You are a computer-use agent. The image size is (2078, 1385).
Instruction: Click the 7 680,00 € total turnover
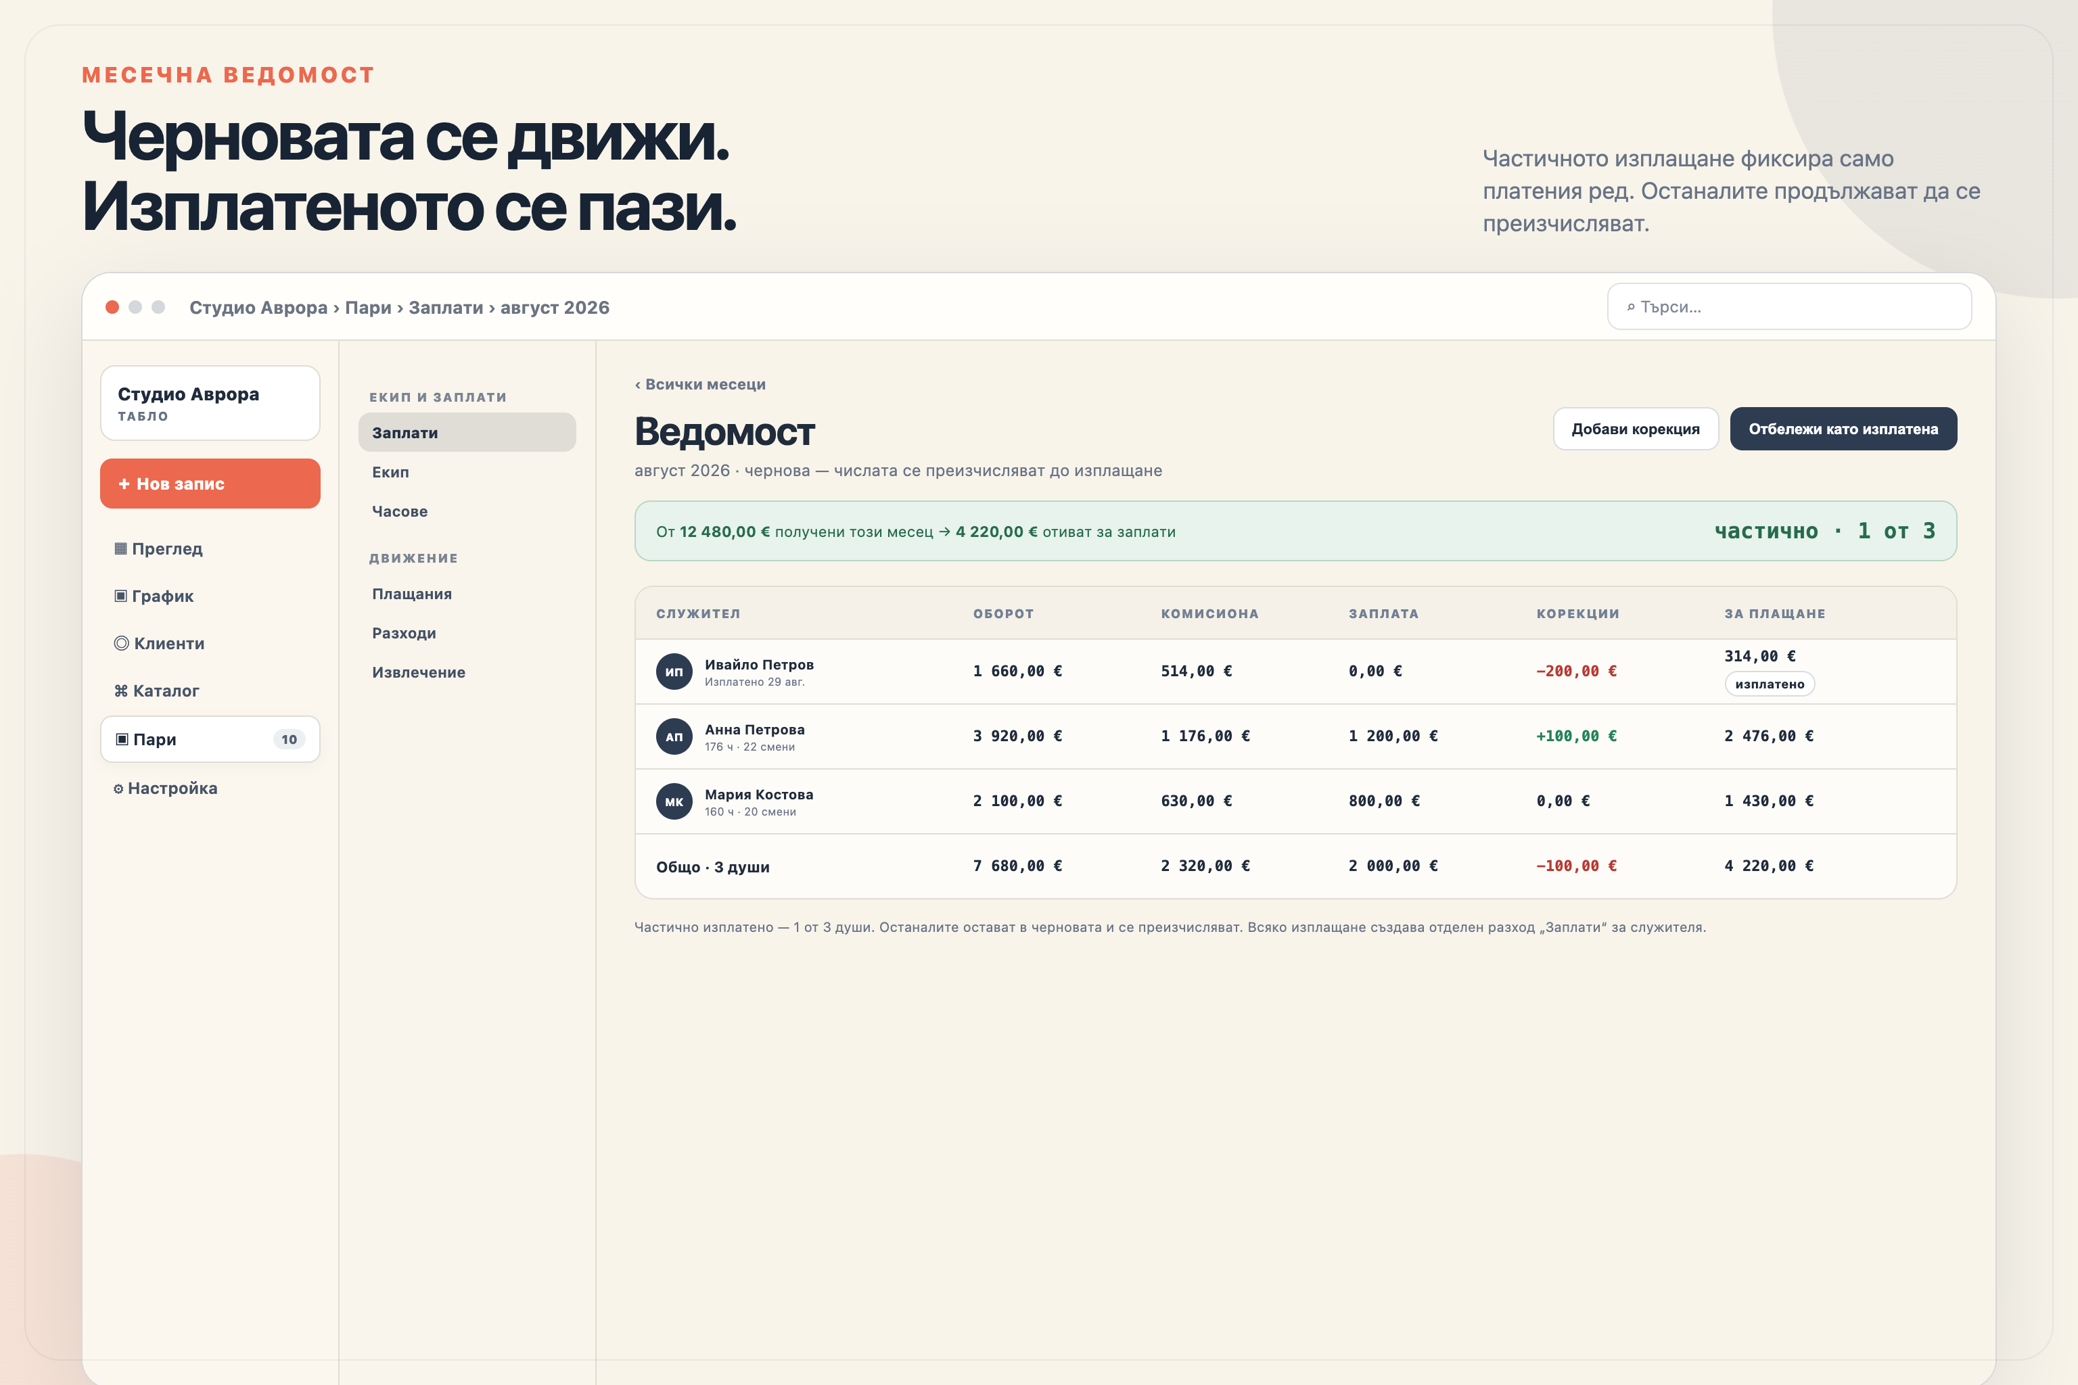[x=1018, y=866]
